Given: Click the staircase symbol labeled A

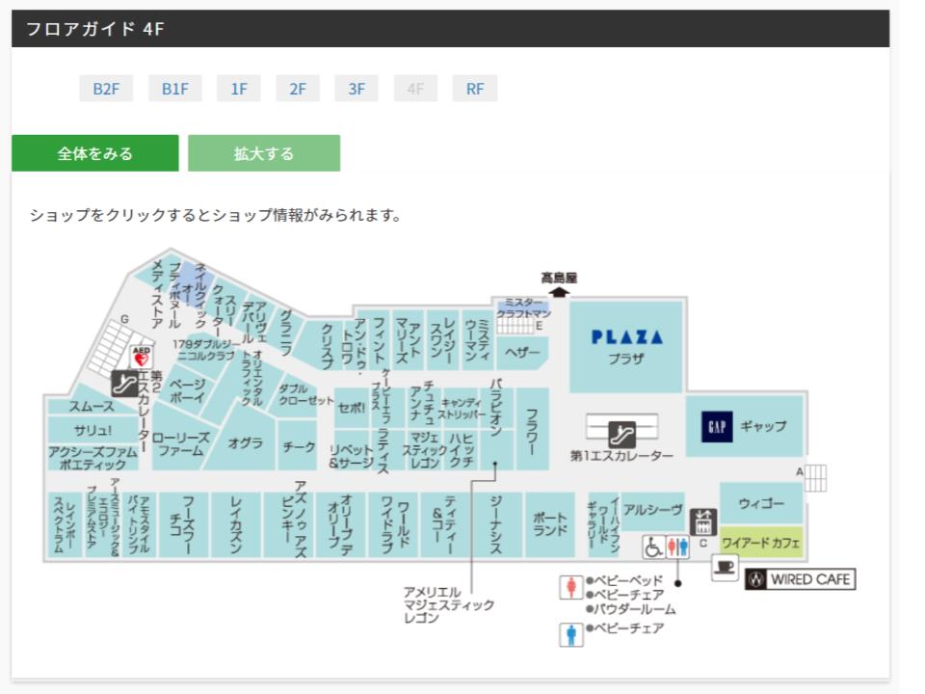Looking at the screenshot, I should tap(815, 478).
